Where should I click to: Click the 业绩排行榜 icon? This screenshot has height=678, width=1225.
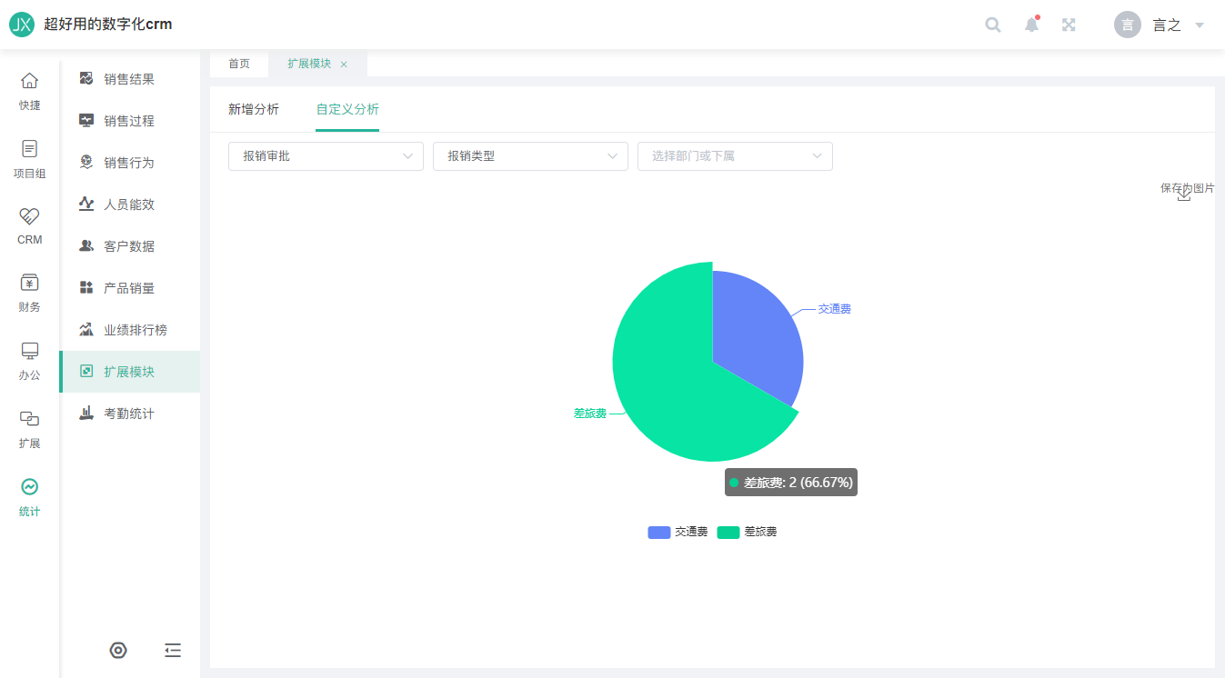click(86, 329)
